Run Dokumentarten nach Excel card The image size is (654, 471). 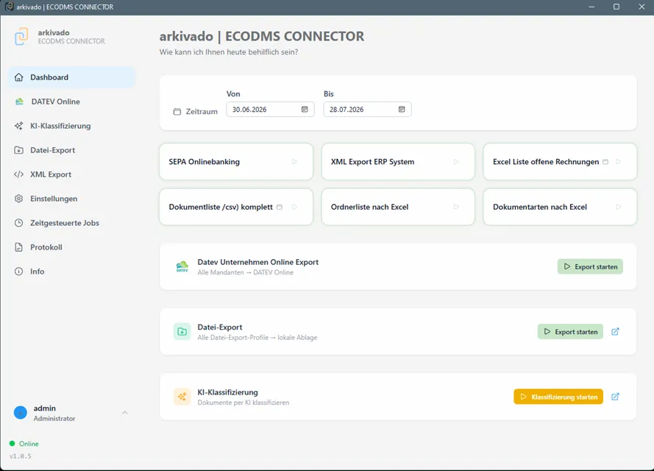pos(560,207)
